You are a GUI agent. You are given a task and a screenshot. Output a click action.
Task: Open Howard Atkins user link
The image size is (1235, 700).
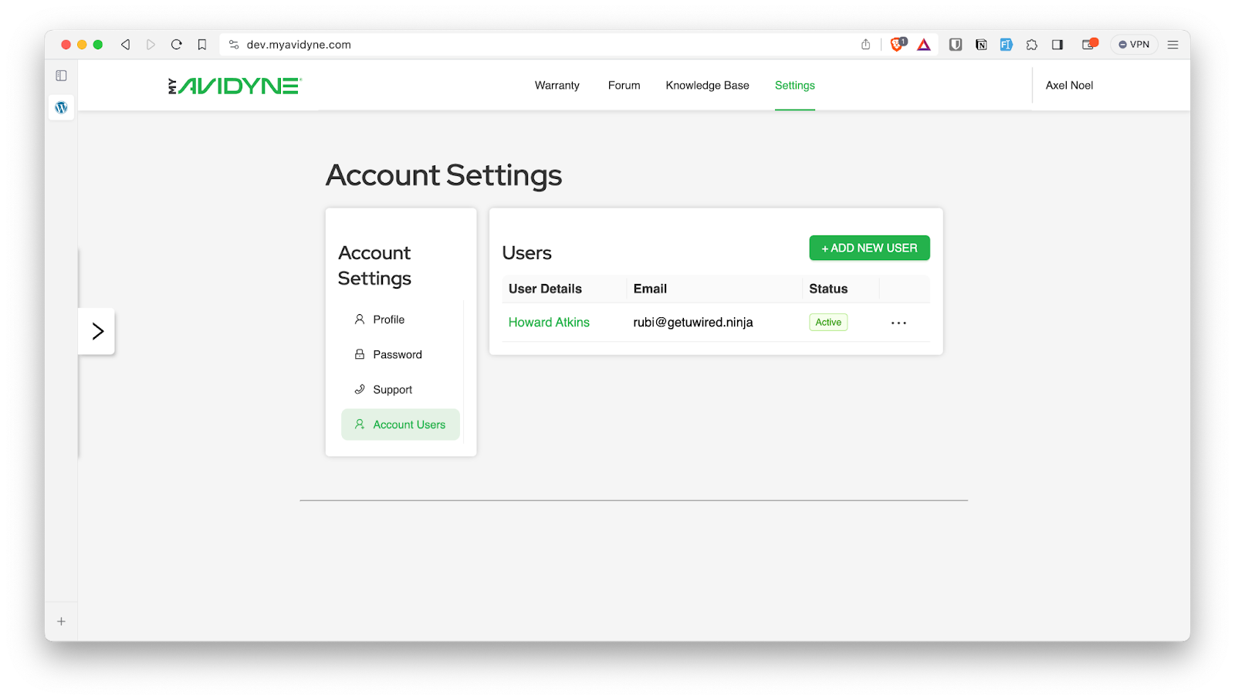(x=549, y=323)
